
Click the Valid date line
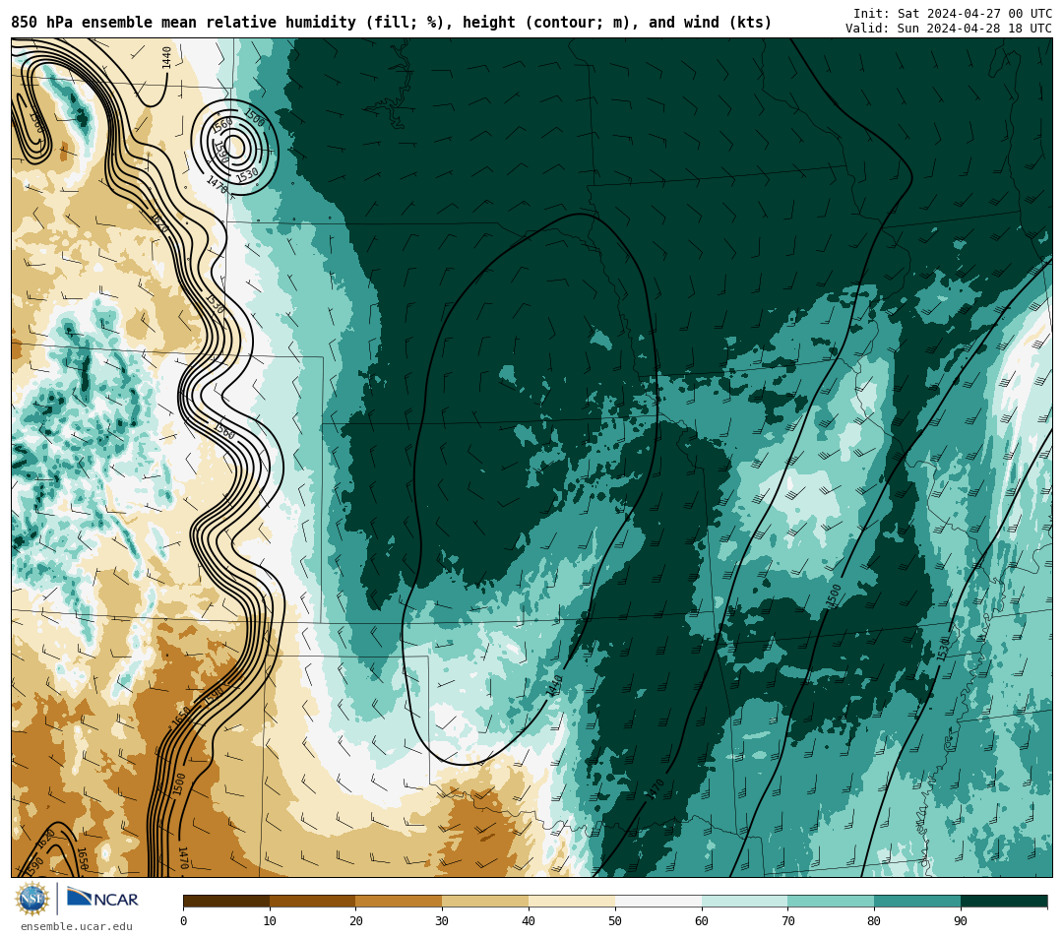(x=949, y=29)
